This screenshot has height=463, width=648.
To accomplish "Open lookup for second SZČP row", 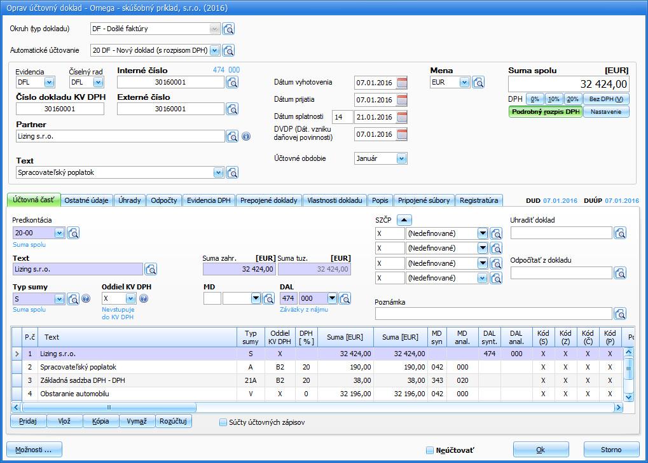I will [x=496, y=248].
